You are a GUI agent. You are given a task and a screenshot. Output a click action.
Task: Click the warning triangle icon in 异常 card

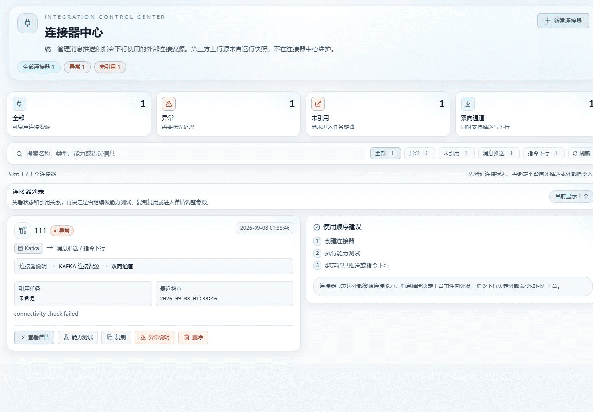pyautogui.click(x=169, y=104)
